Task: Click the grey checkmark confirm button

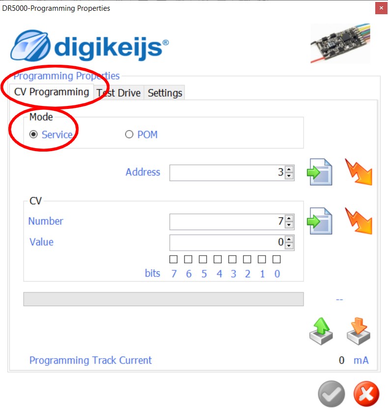Action: pyautogui.click(x=332, y=394)
